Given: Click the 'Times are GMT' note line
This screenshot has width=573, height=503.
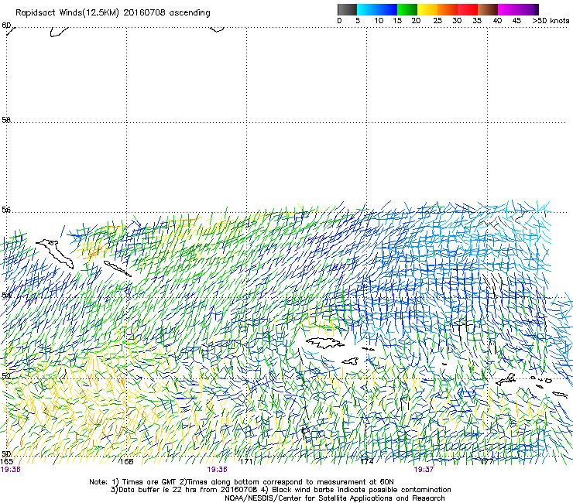Looking at the screenshot, I should coord(241,482).
